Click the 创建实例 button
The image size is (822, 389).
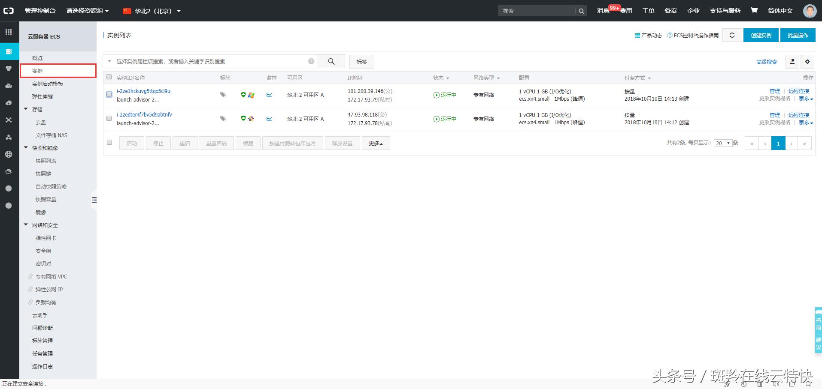click(x=761, y=36)
